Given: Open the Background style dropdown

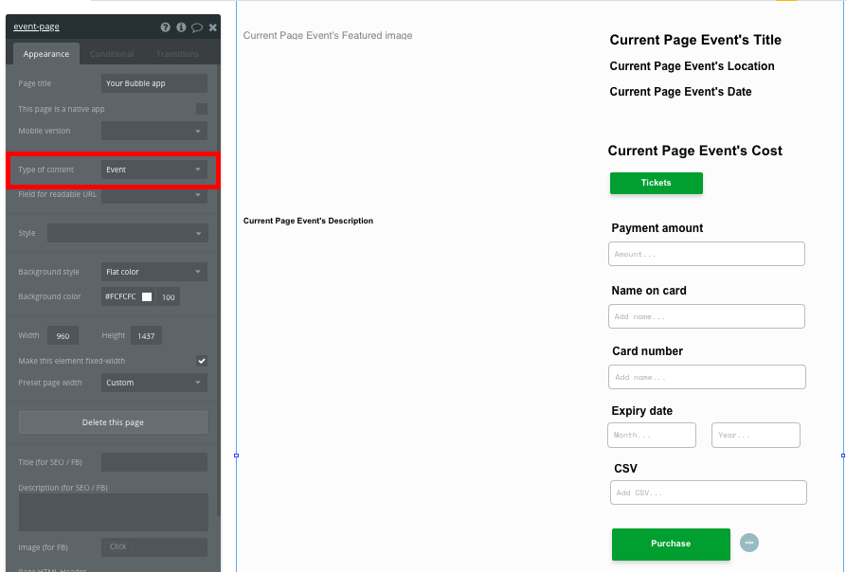Looking at the screenshot, I should click(x=154, y=272).
